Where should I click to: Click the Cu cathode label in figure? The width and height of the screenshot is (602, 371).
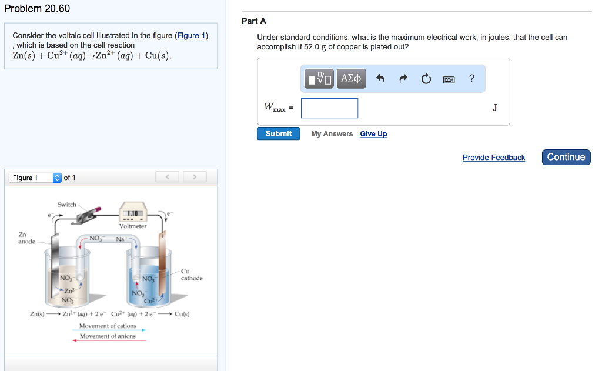pos(192,275)
